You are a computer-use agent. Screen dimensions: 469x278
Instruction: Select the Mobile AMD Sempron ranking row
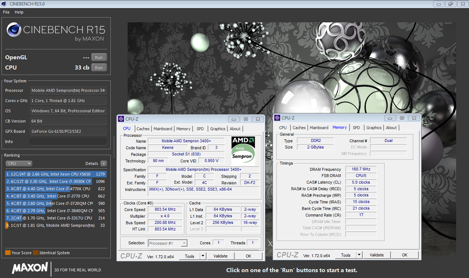[56, 225]
